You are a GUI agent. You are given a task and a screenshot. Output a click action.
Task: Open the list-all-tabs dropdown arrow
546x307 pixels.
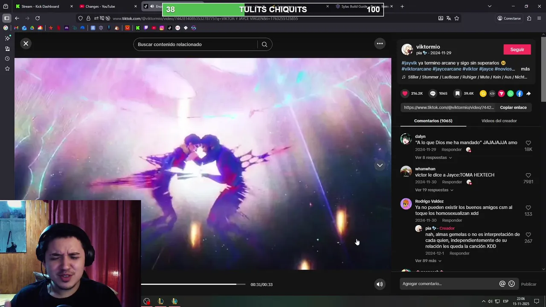coord(489,6)
